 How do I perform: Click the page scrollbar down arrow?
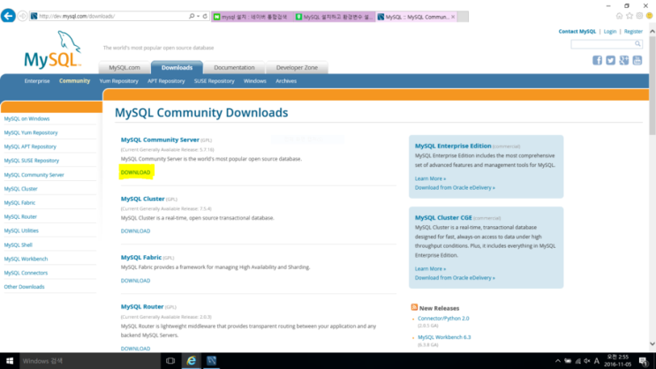[652, 344]
